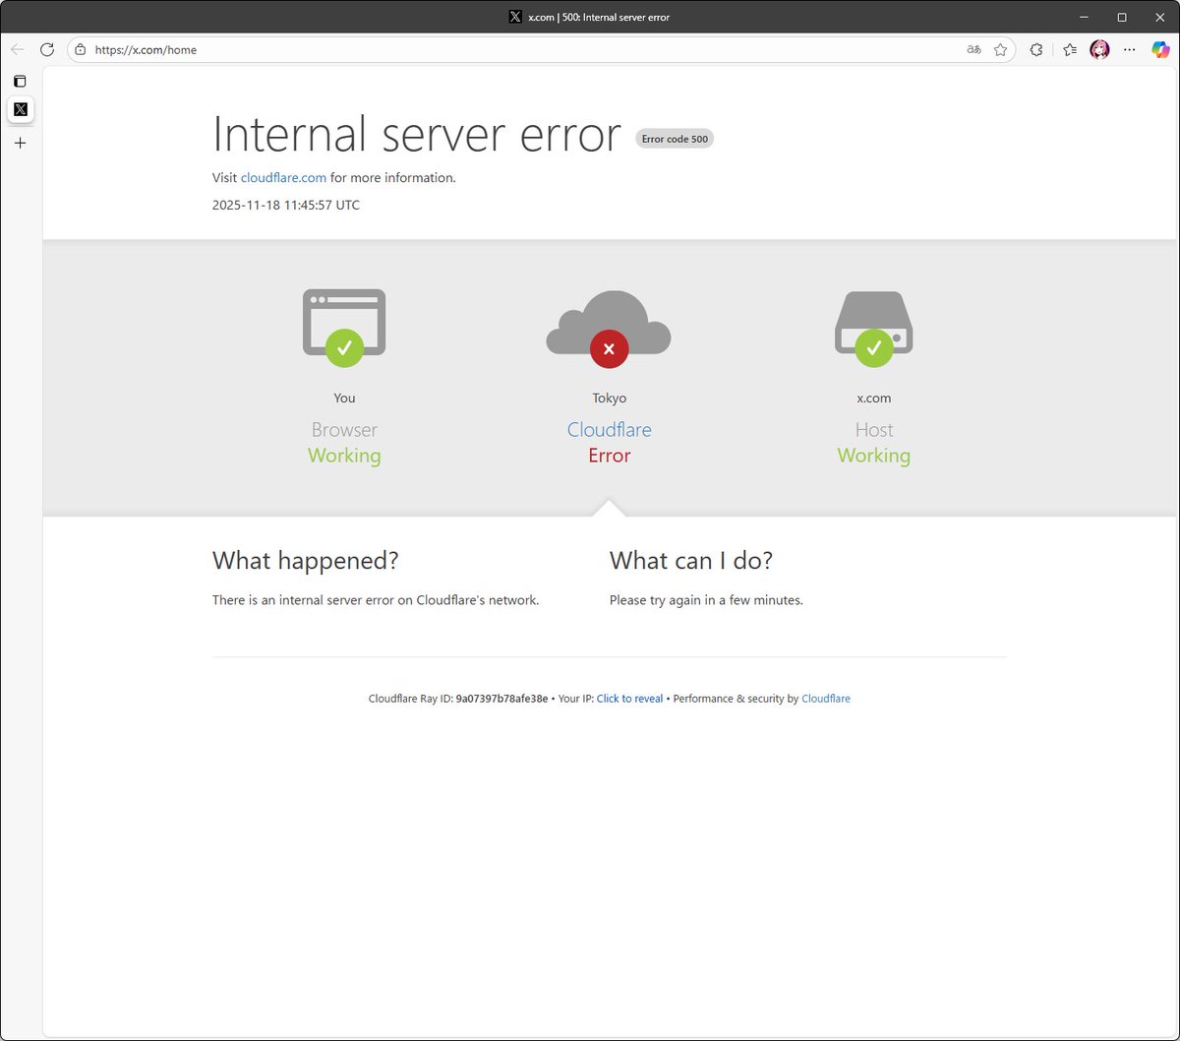Reload the page with refresh icon
This screenshot has width=1180, height=1041.
point(46,49)
